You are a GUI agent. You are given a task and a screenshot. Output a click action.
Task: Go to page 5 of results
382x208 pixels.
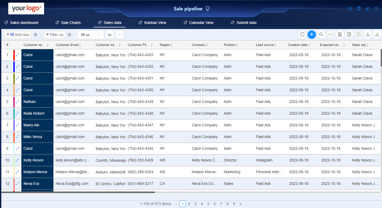click(x=208, y=204)
